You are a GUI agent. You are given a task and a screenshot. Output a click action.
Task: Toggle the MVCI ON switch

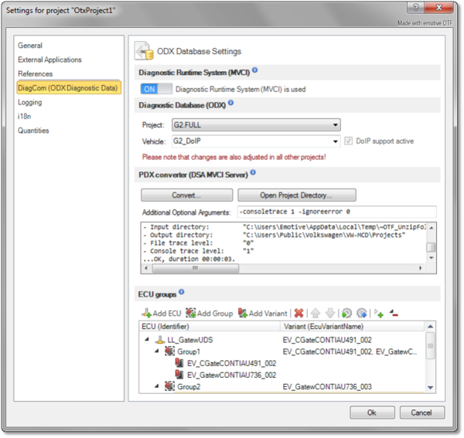(155, 89)
